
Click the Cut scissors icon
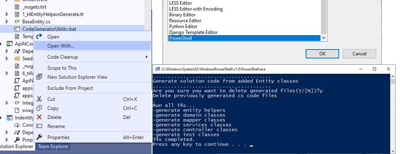pyautogui.click(x=39, y=99)
